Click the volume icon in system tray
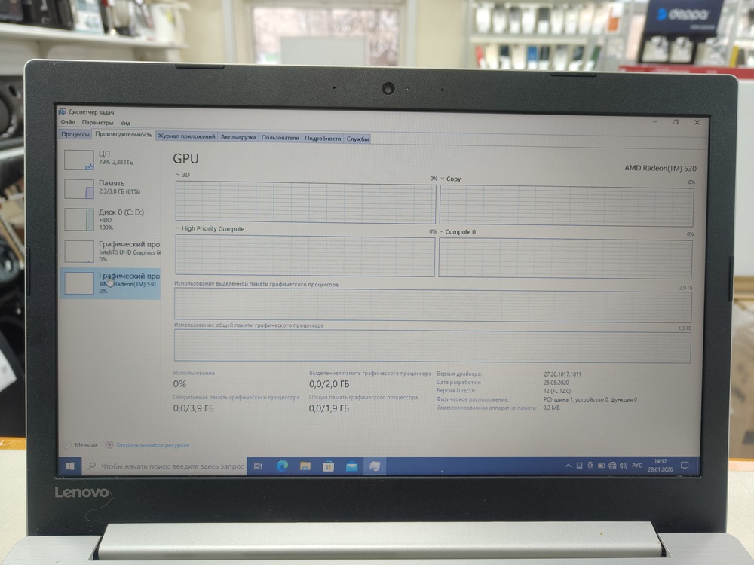754x565 pixels. (x=623, y=466)
